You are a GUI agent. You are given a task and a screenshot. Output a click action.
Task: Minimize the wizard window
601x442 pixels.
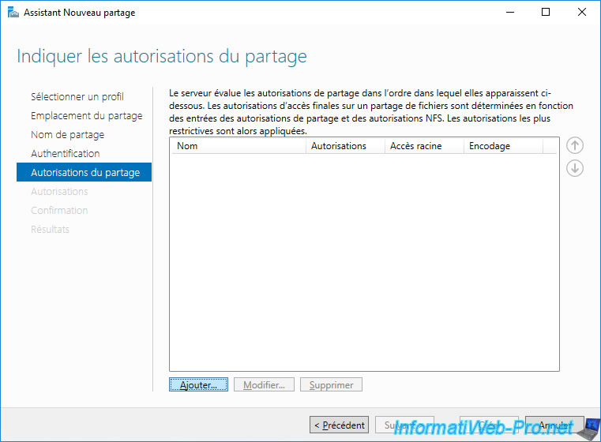(509, 13)
